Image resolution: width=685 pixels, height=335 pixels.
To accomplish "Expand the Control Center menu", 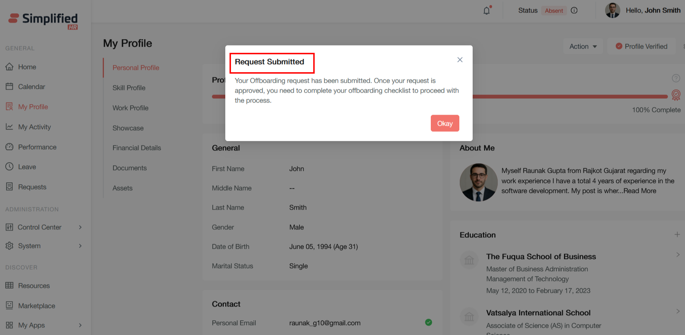I will tap(80, 227).
